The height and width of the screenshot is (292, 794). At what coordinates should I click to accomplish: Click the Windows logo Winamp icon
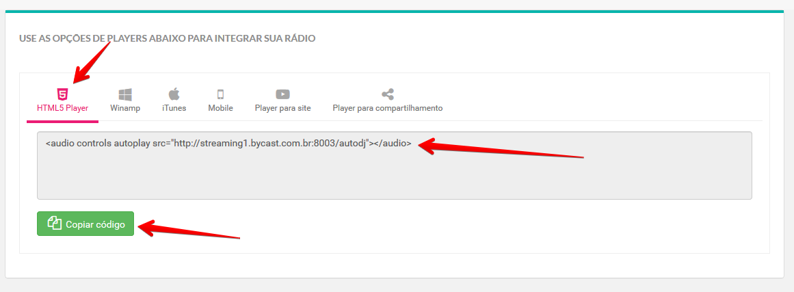(125, 94)
